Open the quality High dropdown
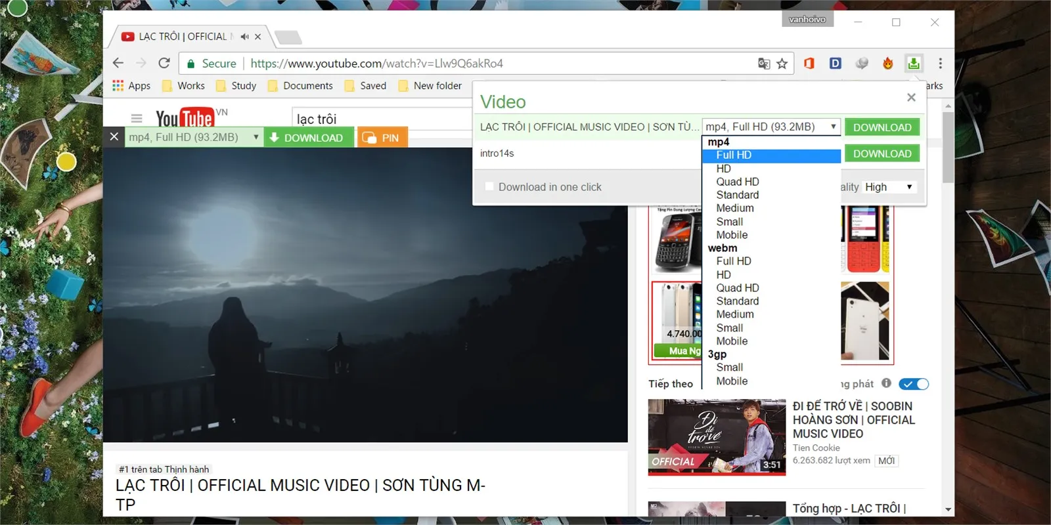The width and height of the screenshot is (1051, 525). coord(889,187)
